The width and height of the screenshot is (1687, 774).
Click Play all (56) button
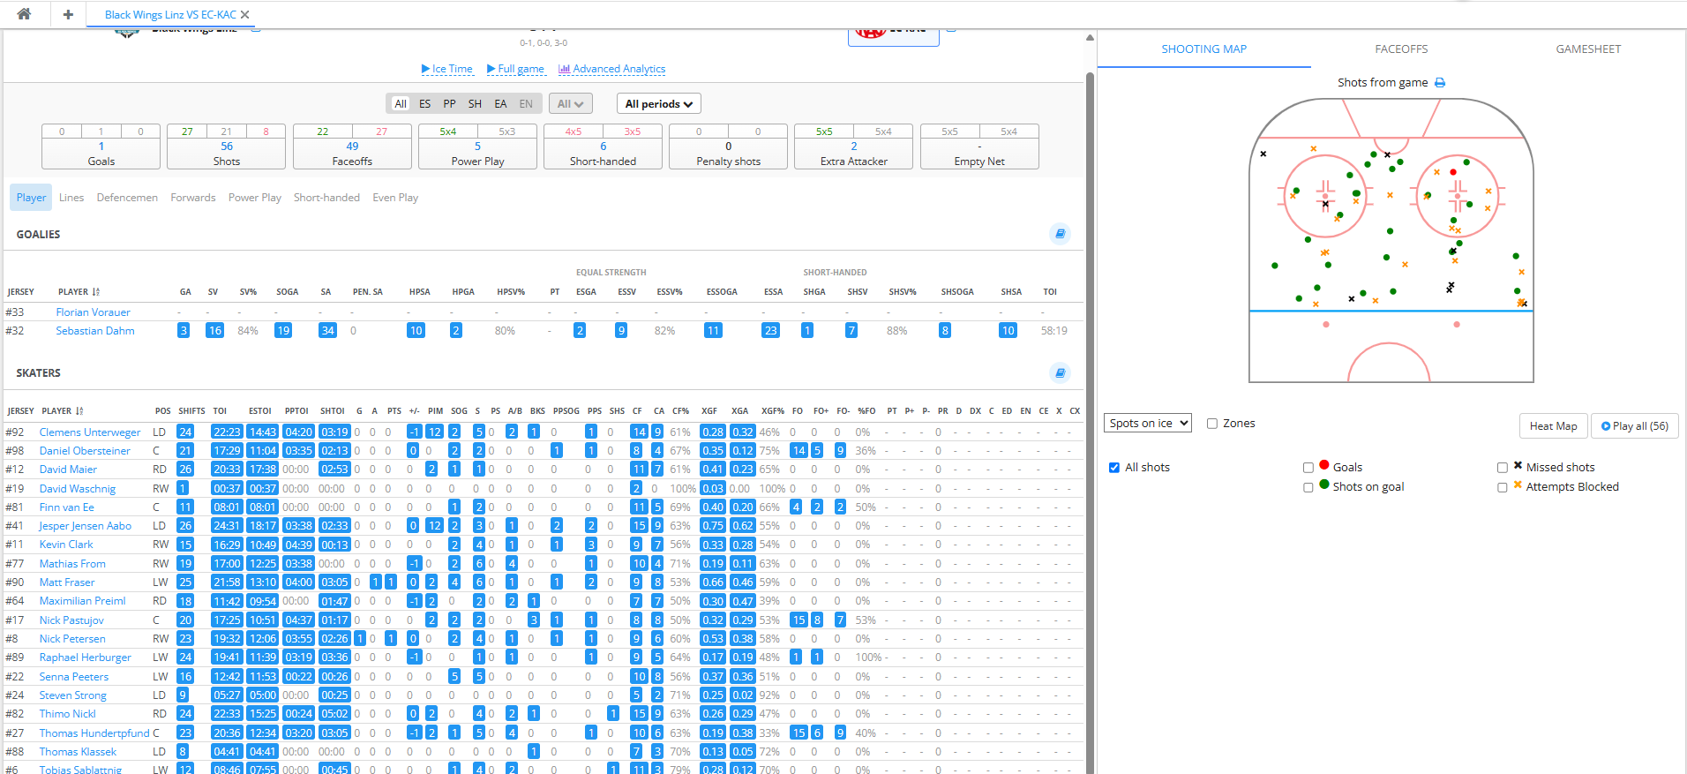pos(1635,426)
